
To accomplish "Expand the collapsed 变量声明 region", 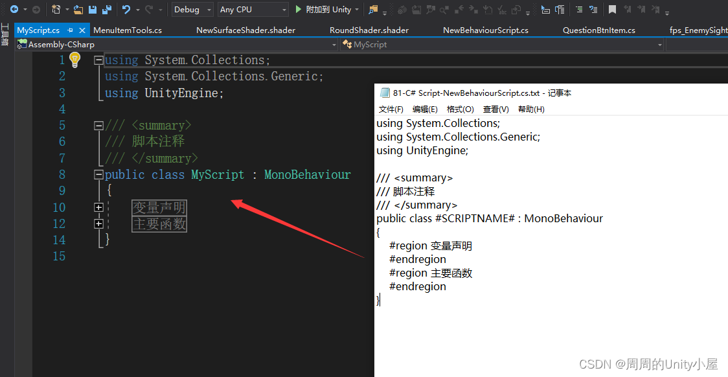I will (x=98, y=207).
